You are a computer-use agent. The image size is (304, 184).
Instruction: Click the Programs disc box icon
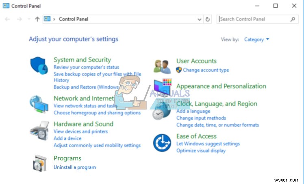[x=40, y=163]
